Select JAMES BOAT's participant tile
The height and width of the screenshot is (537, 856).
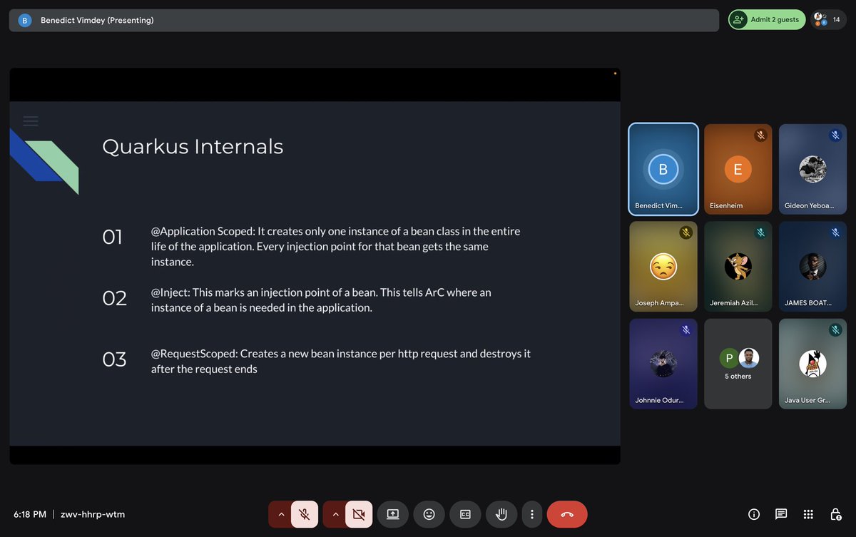coord(813,267)
